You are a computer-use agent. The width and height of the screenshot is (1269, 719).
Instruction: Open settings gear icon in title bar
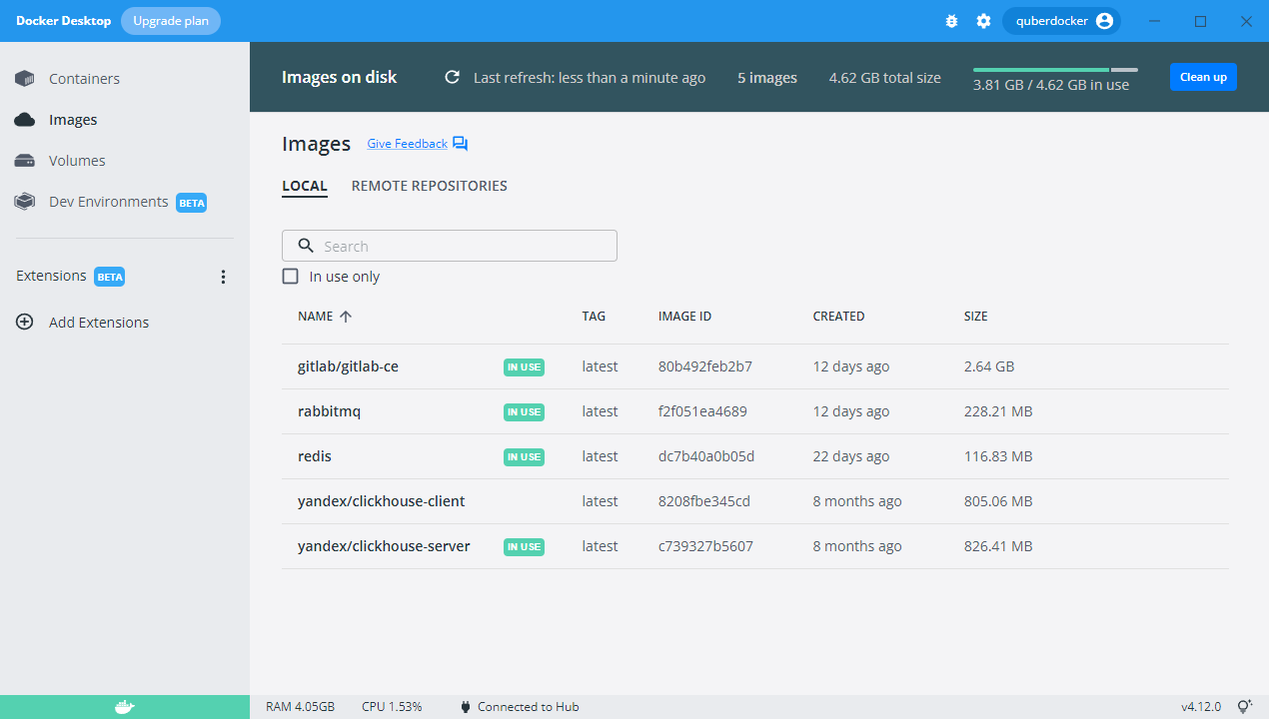(x=983, y=21)
